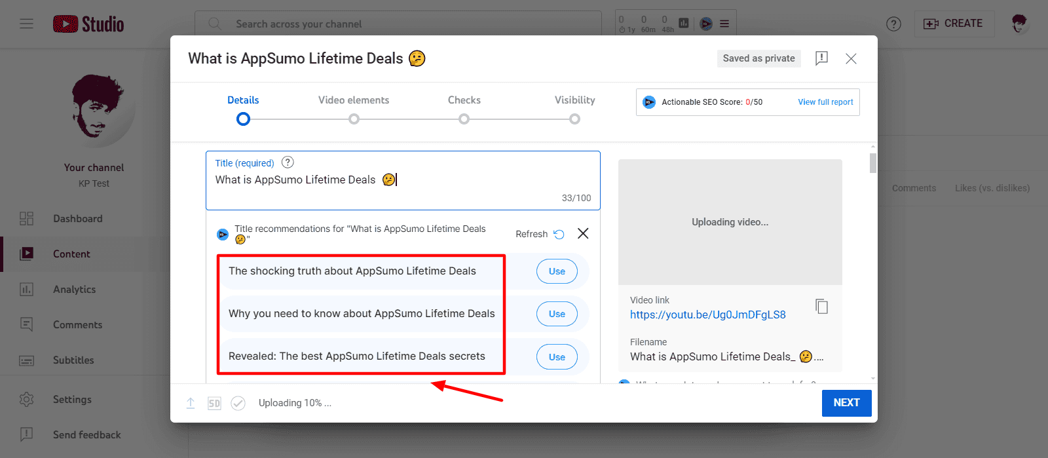The width and height of the screenshot is (1048, 458).
Task: Click the send feedback flag icon in dialog header
Action: pos(821,58)
